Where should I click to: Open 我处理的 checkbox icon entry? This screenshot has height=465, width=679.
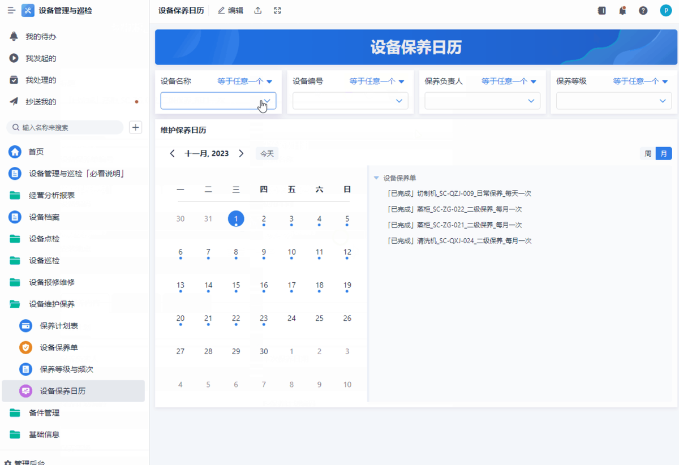[x=14, y=80]
